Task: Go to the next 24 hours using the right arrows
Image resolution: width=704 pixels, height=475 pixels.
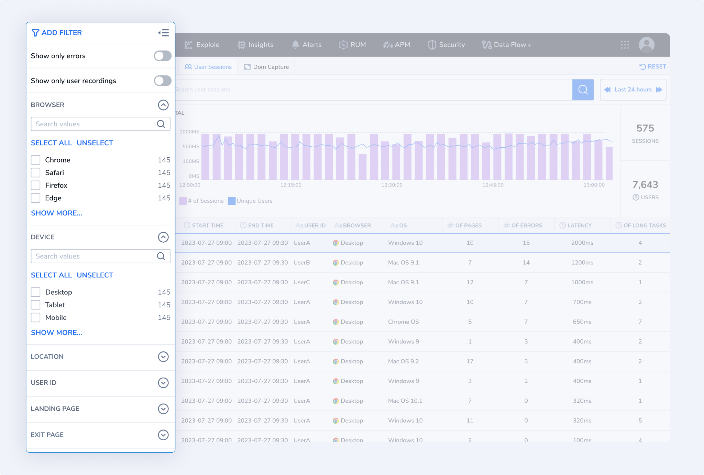Action: (x=659, y=89)
